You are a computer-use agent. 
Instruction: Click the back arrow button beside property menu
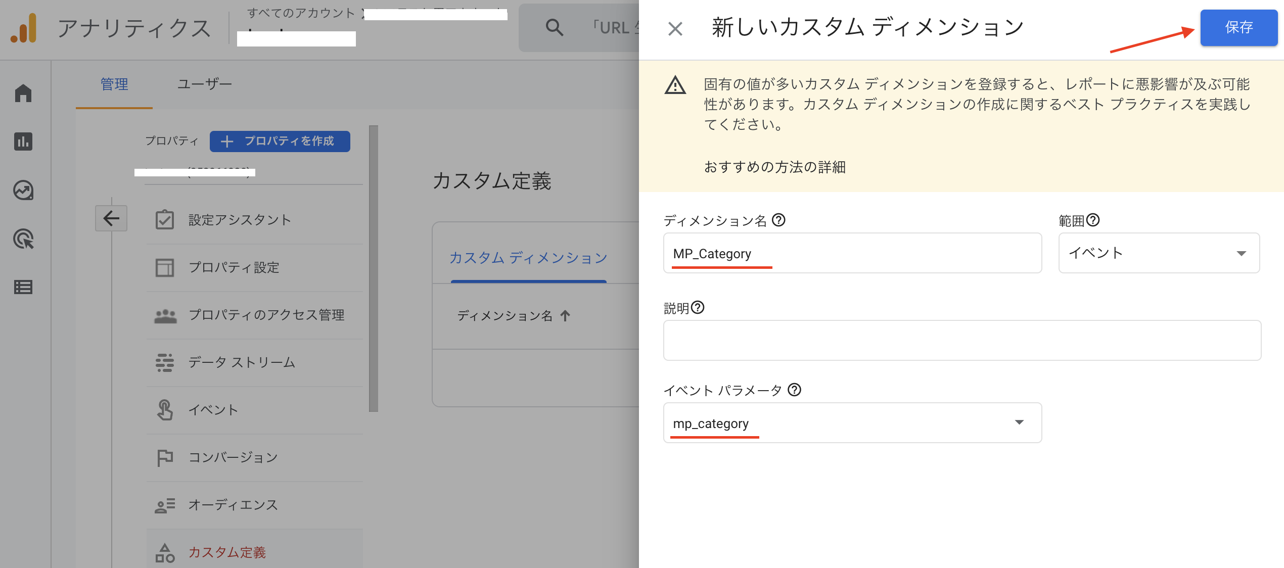click(x=111, y=218)
